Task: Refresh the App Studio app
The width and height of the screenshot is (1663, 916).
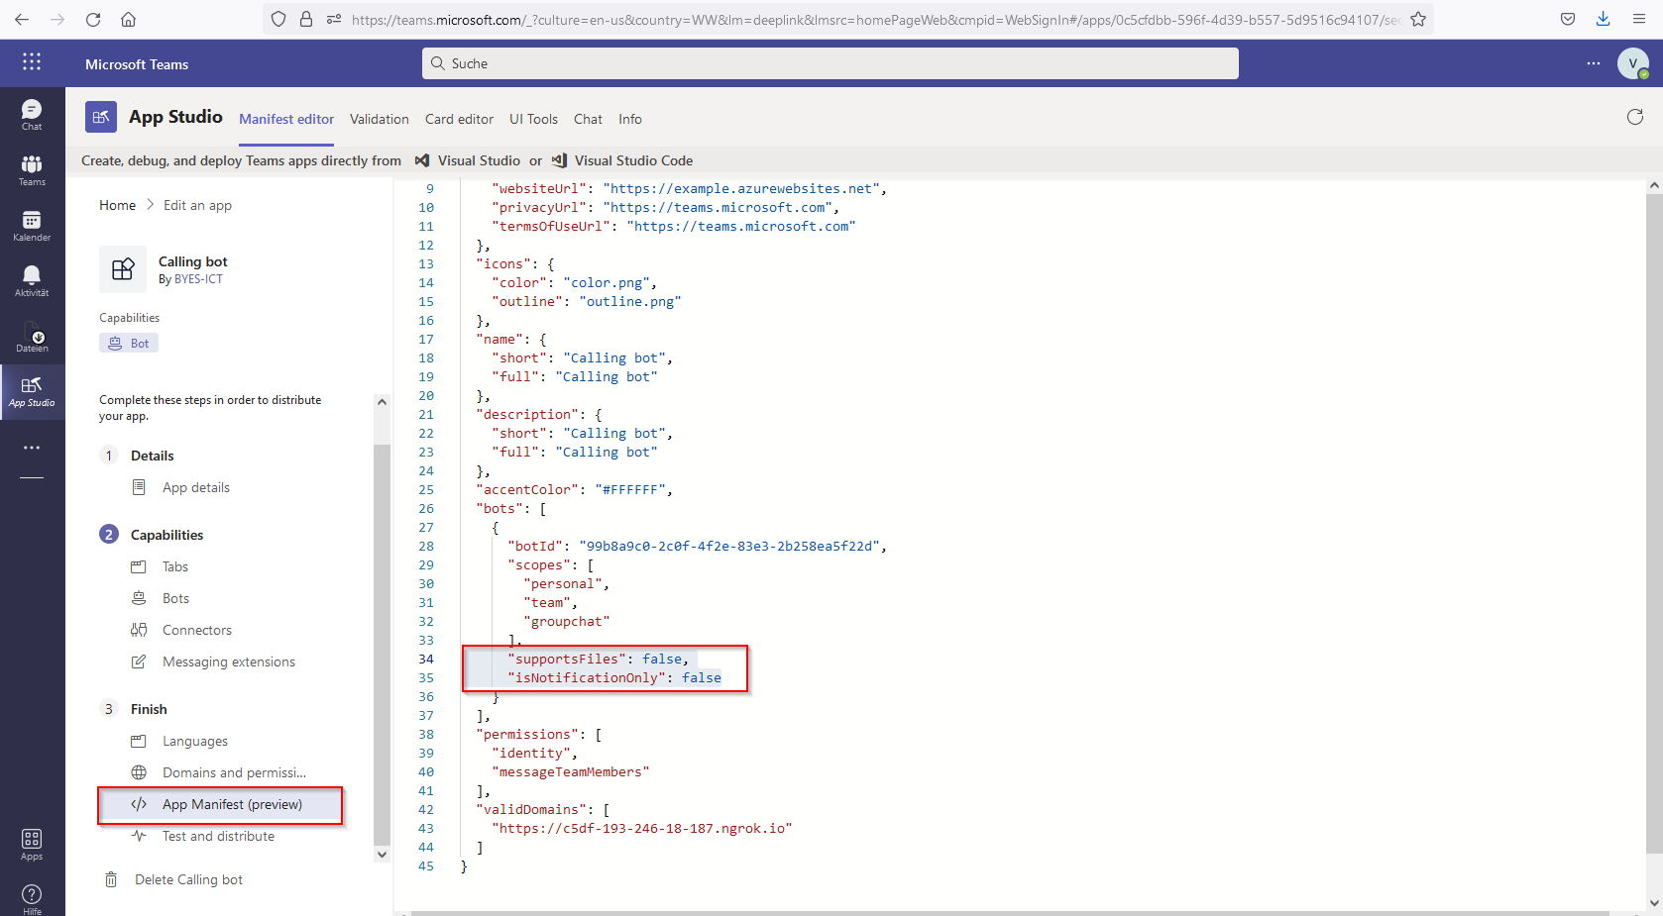Action: [x=1635, y=117]
